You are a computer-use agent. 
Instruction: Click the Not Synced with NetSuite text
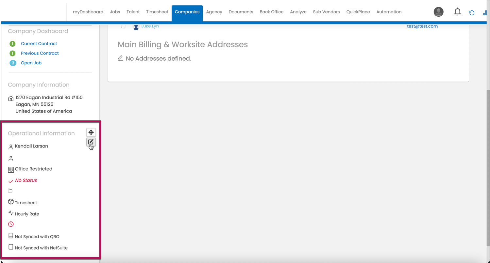click(x=41, y=248)
